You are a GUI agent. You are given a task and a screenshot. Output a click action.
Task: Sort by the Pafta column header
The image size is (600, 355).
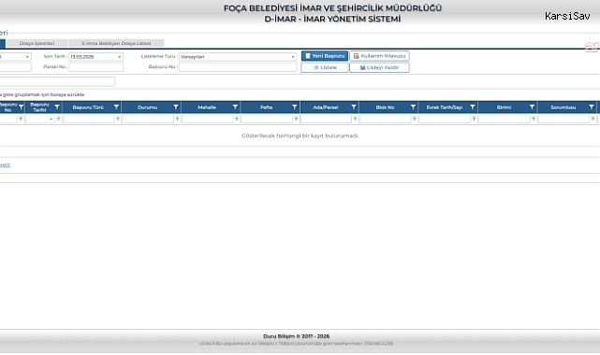click(266, 107)
